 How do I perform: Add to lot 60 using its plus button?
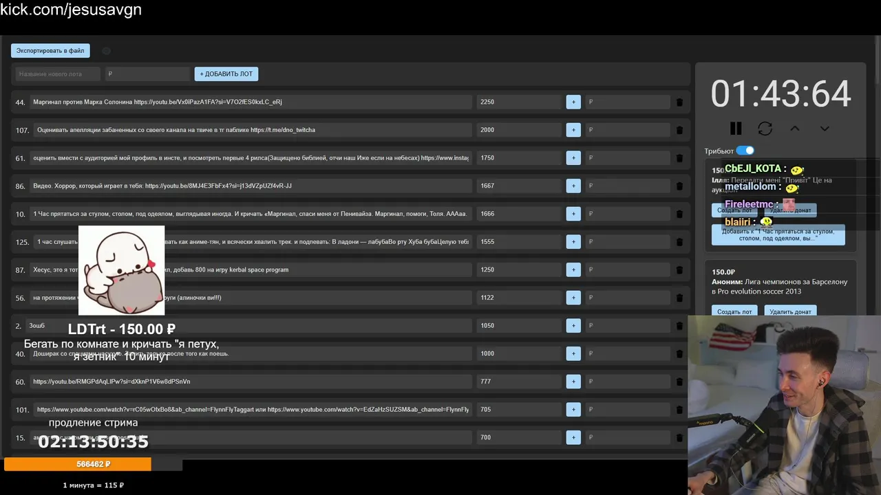pos(573,382)
